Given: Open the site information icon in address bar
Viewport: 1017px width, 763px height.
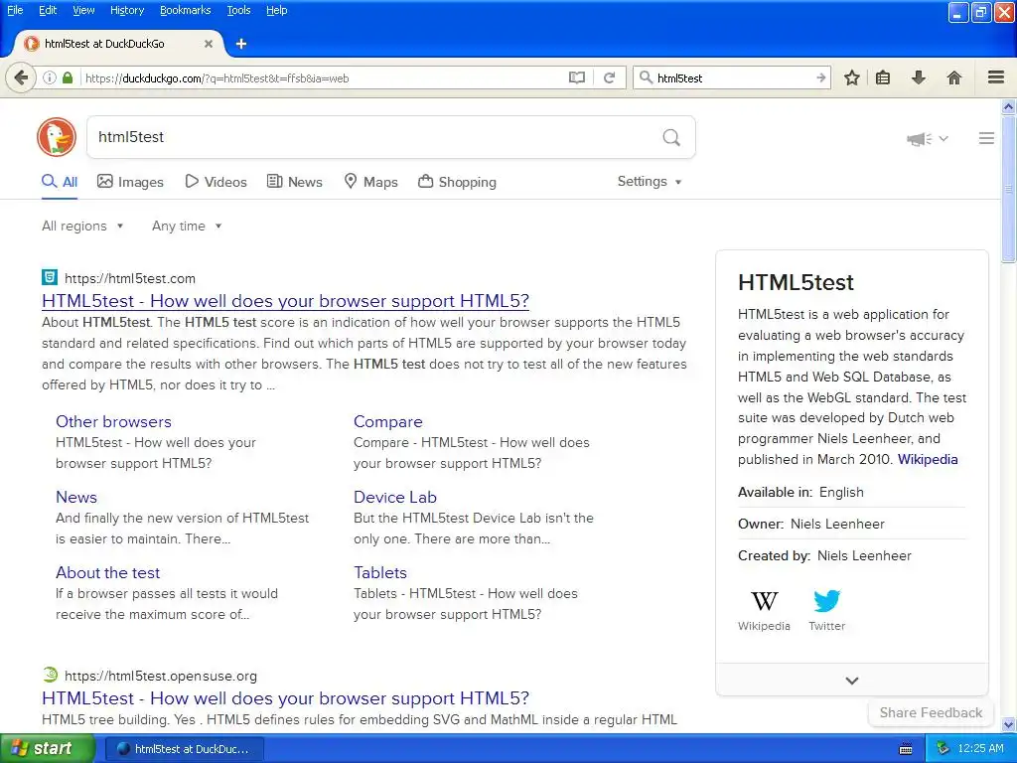Looking at the screenshot, I should [x=50, y=77].
